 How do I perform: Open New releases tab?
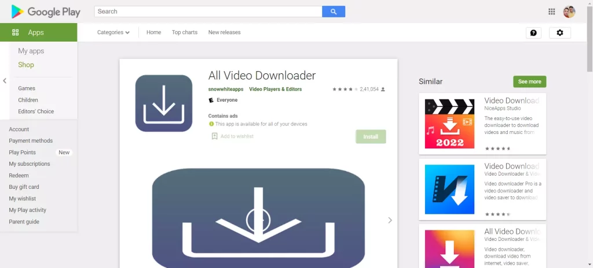coord(224,32)
